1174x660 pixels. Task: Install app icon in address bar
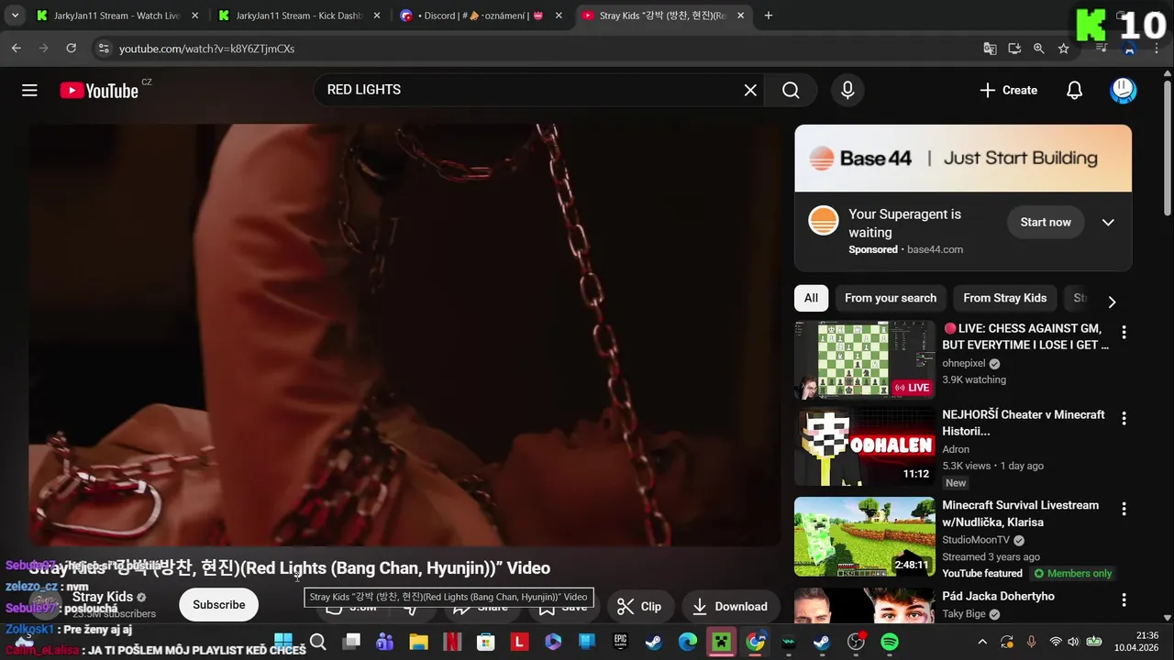(x=1014, y=49)
